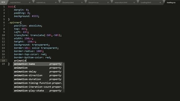Select animation-delay autocomplete suggestion
The width and height of the screenshot is (180, 101).
[x=38, y=72]
